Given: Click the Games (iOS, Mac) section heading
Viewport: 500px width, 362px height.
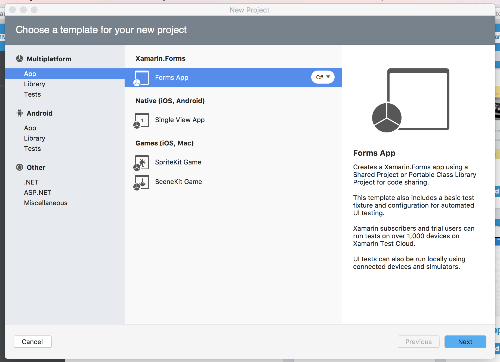Looking at the screenshot, I should pos(165,143).
